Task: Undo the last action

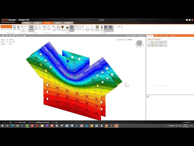Action: (x=24, y=26)
